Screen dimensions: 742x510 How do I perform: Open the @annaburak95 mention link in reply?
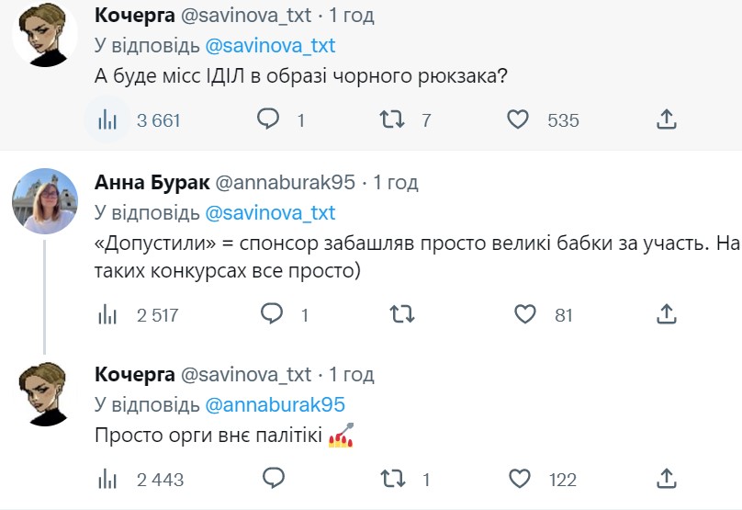(274, 404)
